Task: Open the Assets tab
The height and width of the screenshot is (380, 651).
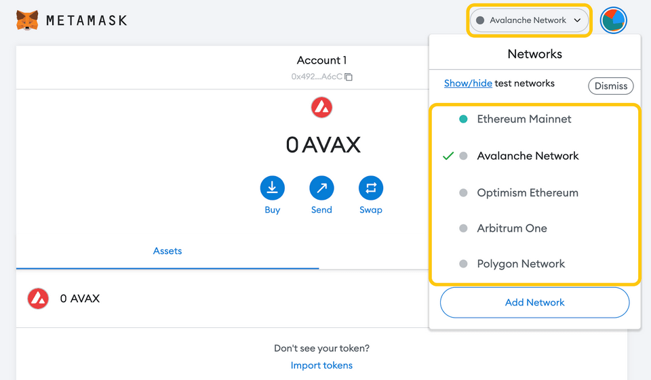Action: point(167,251)
